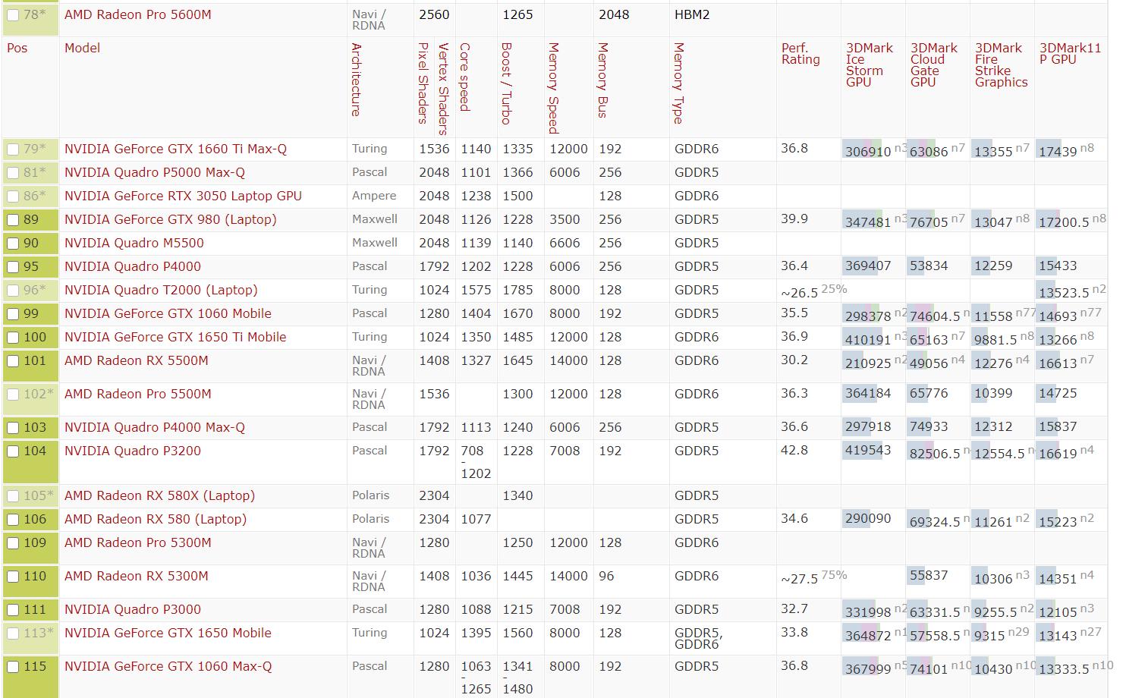The image size is (1126, 698).
Task: Check the box for GeForce GTX 980 (Laptop)
Action: pyautogui.click(x=13, y=220)
